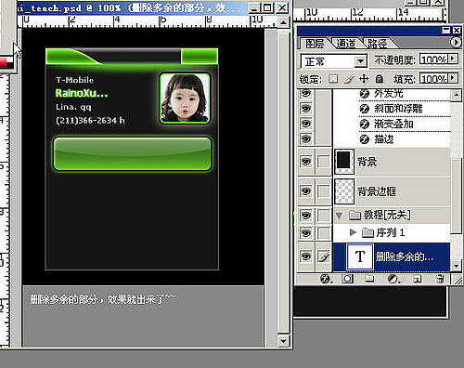
Task: Add a layer mask icon
Action: [x=347, y=279]
